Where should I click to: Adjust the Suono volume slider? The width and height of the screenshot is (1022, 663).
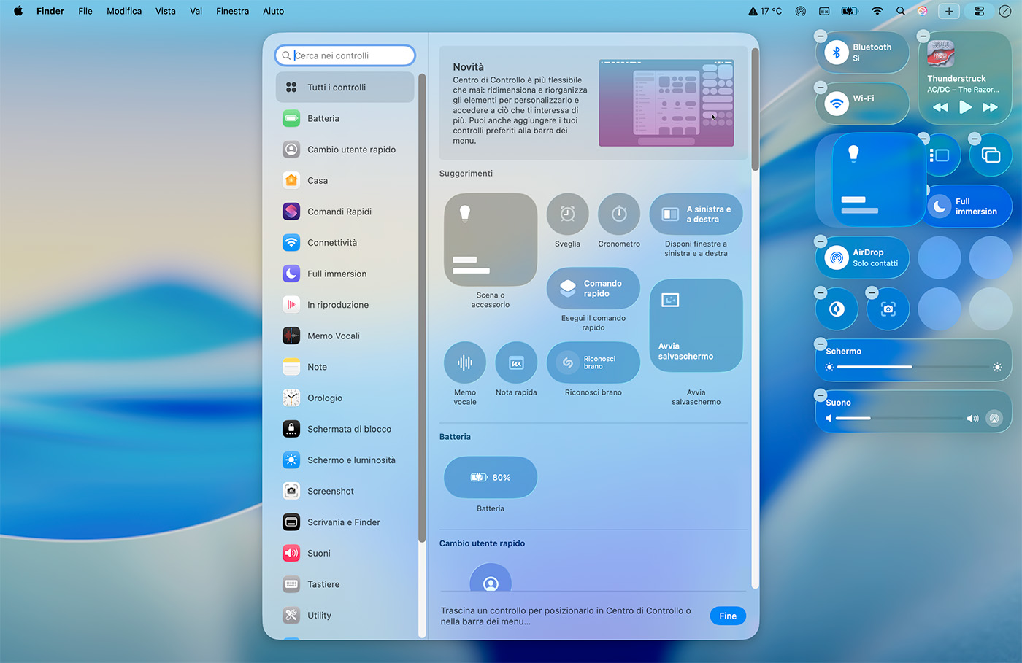(898, 418)
